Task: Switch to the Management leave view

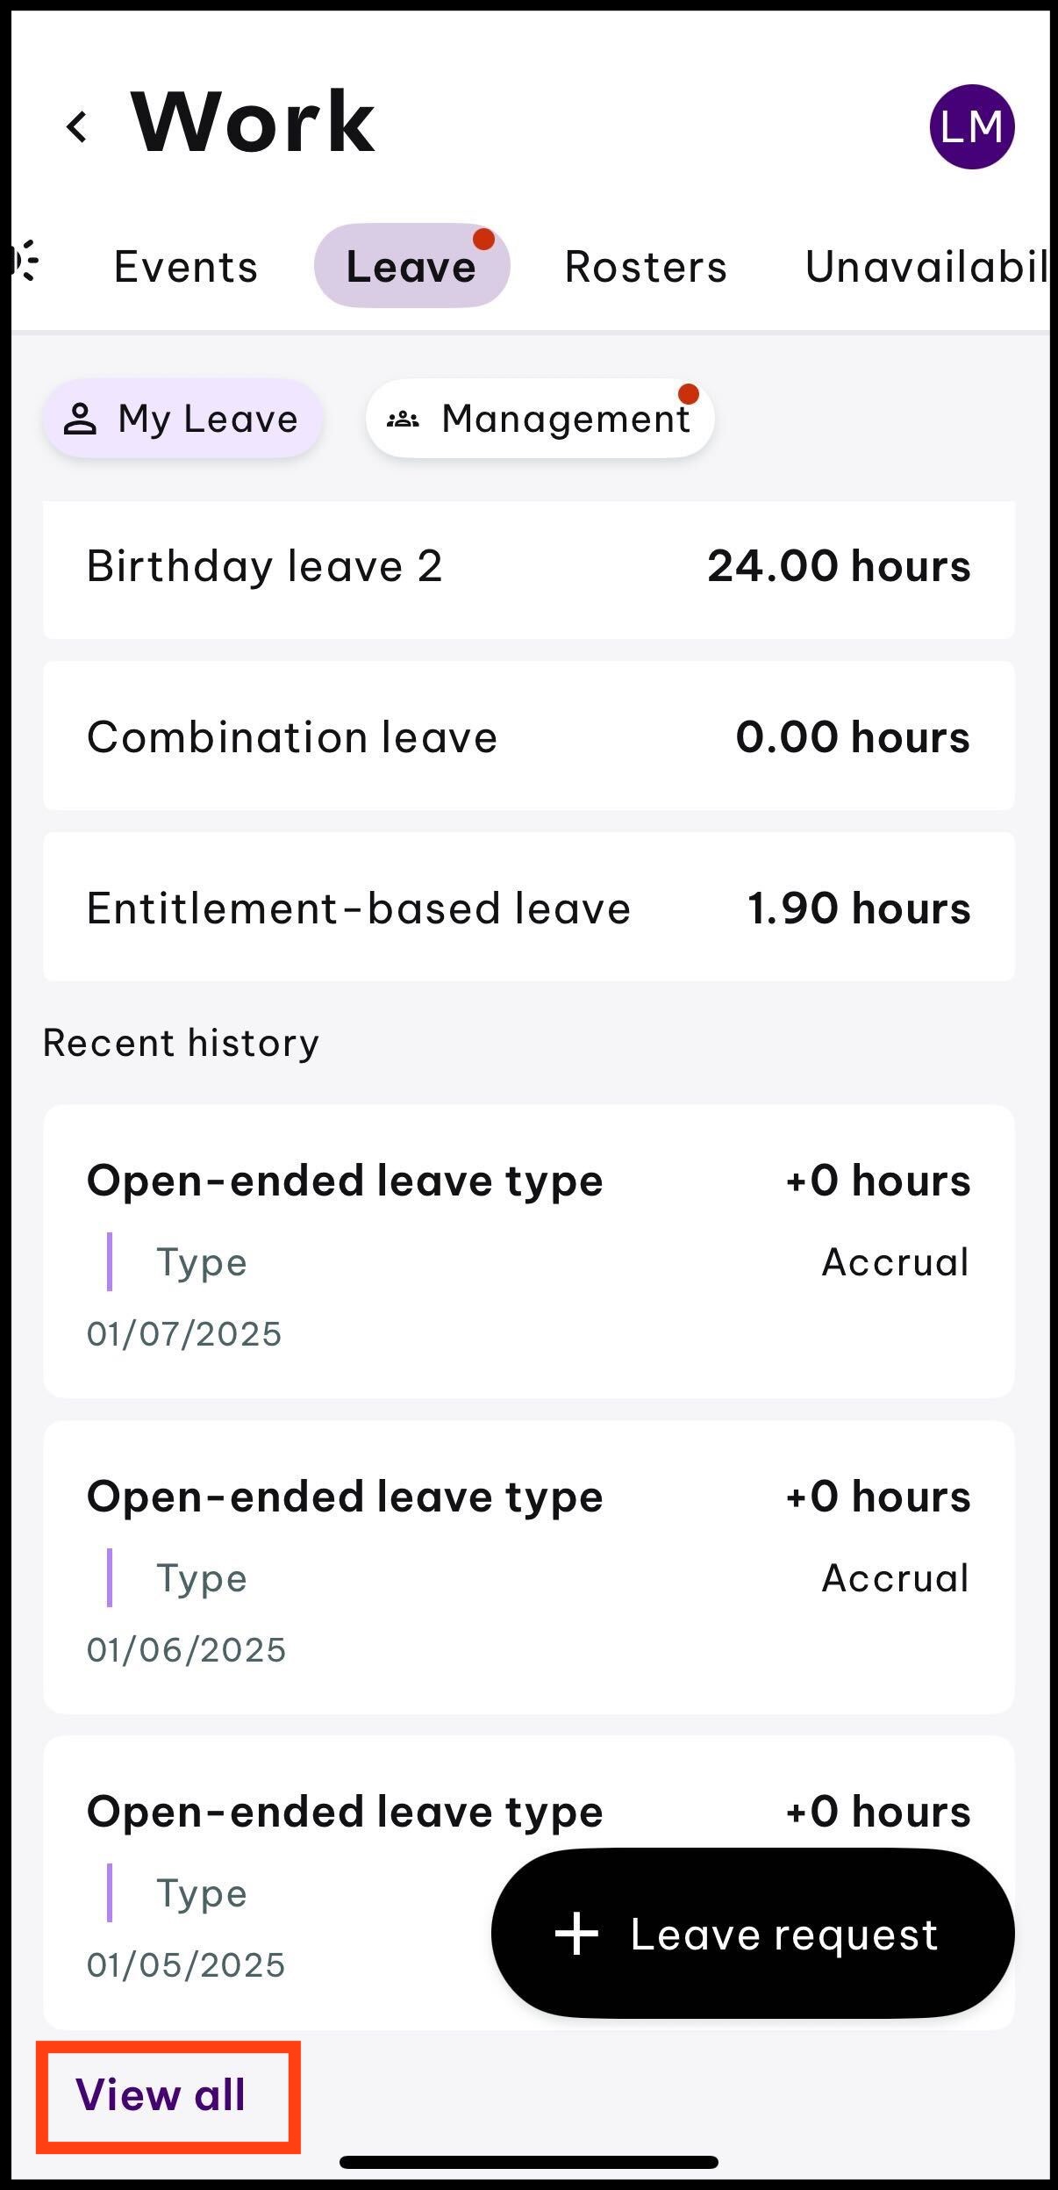Action: (x=540, y=419)
